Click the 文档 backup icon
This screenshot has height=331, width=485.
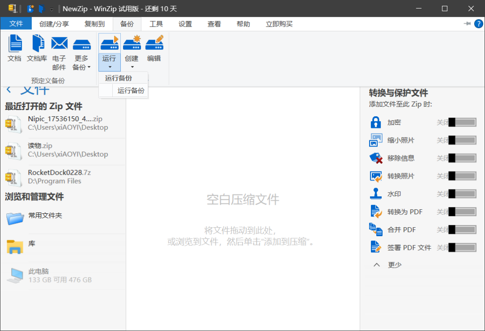coord(14,44)
